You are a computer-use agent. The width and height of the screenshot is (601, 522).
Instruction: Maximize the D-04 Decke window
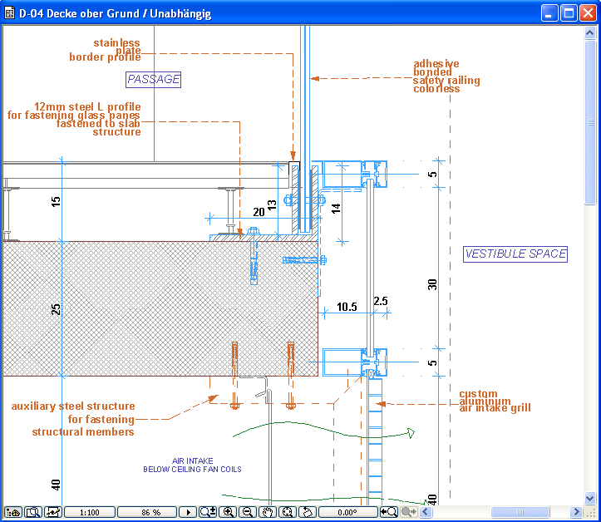point(569,13)
